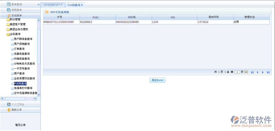Close the PUK码查询 tab
275x131 pixels.
point(82,5)
